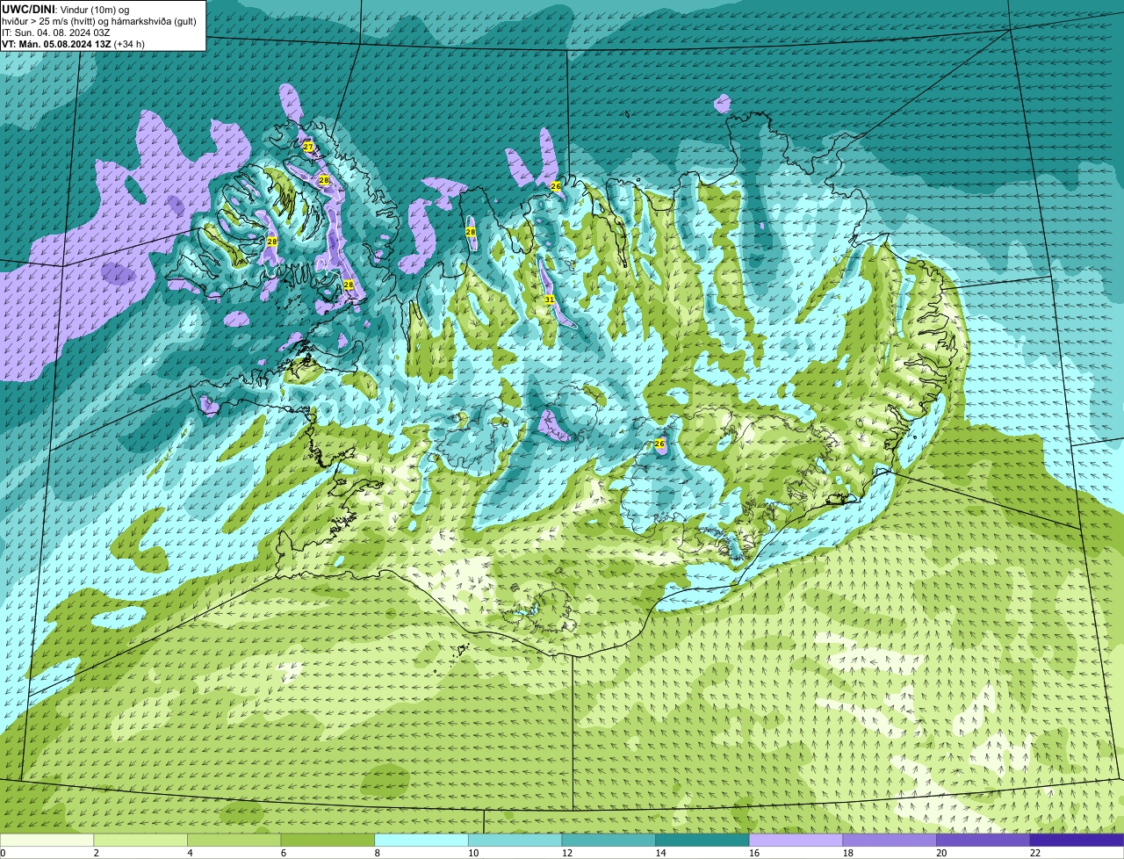
Task: Click the 6–8 m/s green legend swatch
Action: point(328,840)
